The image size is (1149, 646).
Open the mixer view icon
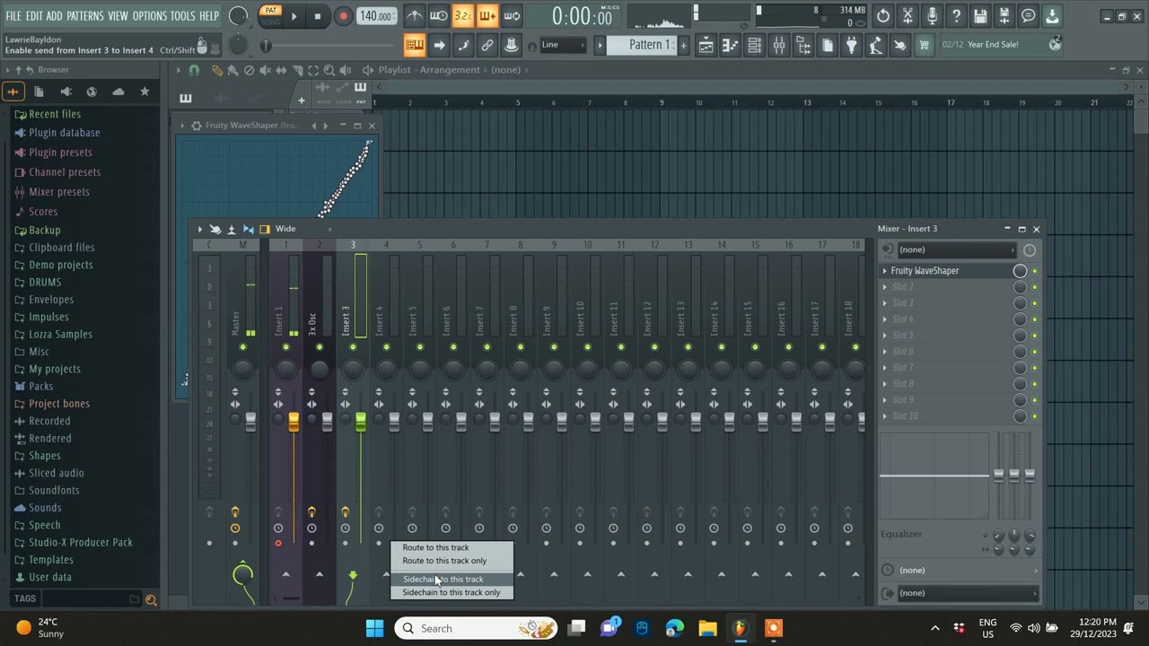pyautogui.click(x=778, y=45)
